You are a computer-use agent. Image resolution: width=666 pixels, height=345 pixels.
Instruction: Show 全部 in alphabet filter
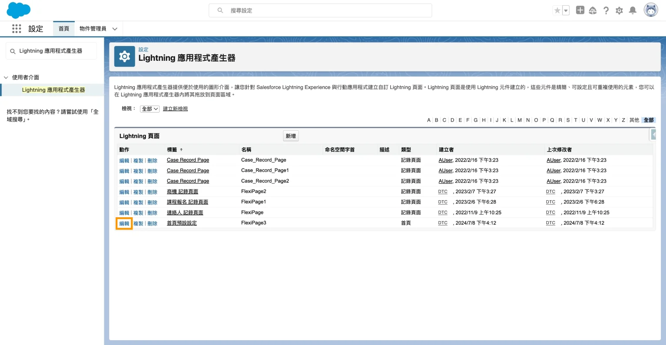649,120
